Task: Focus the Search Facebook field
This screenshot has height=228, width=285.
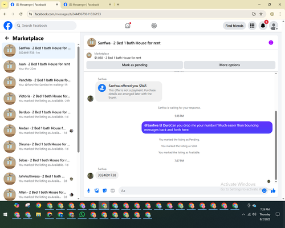Action: (x=46, y=26)
